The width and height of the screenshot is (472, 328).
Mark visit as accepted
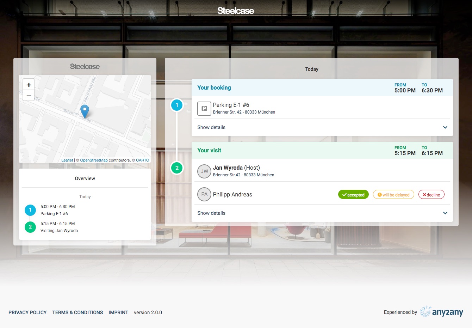coord(353,195)
